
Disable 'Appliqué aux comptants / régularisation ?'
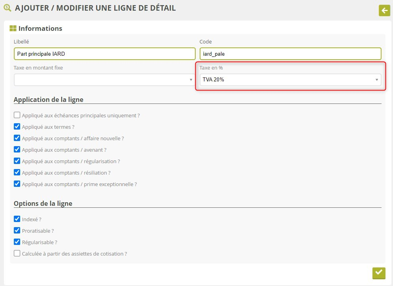(x=17, y=161)
